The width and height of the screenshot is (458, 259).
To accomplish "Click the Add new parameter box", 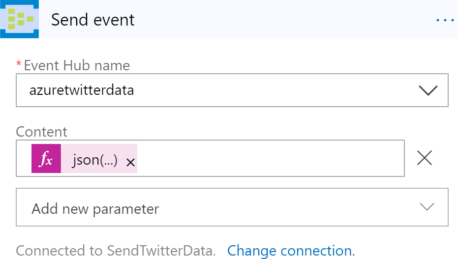I will [x=232, y=207].
